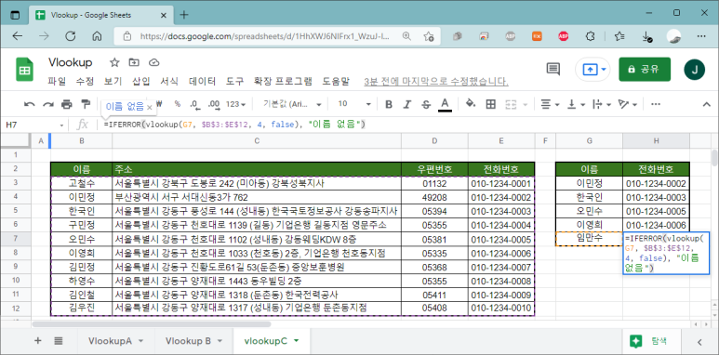Image resolution: width=719 pixels, height=355 pixels.
Task: Open the browser home page
Action: [x=97, y=36]
